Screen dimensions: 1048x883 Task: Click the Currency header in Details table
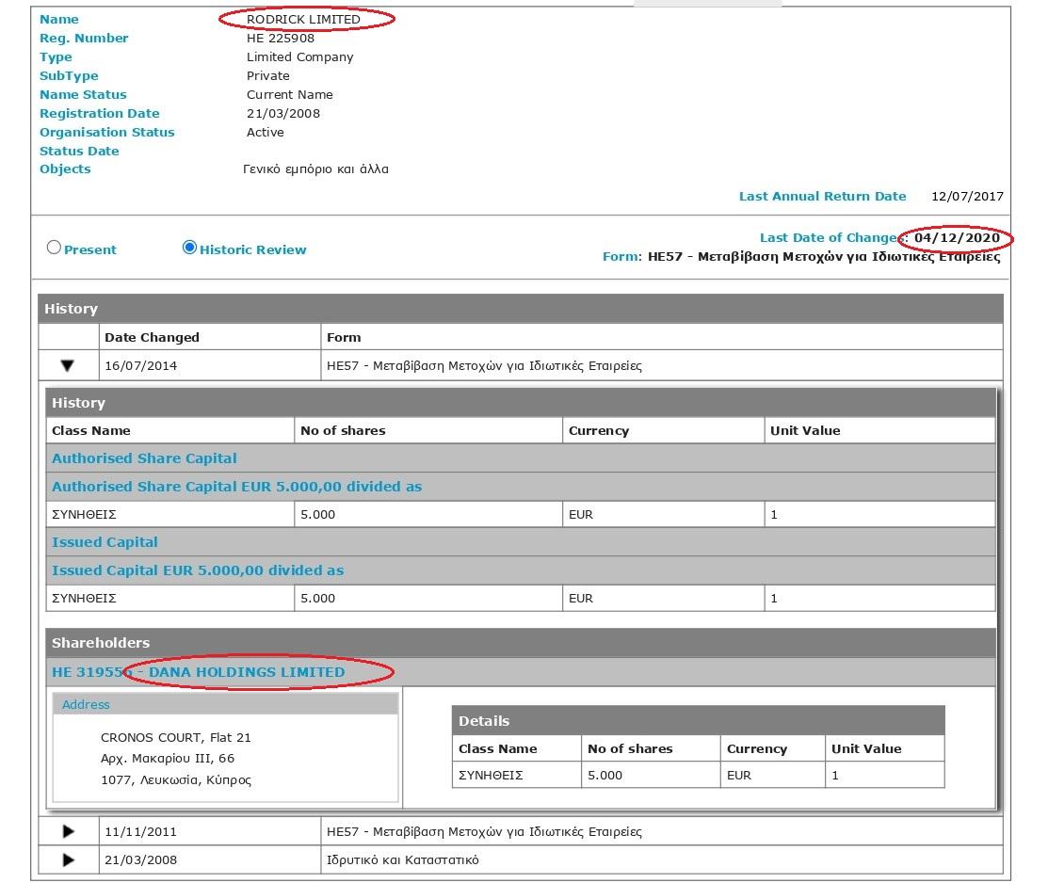tap(756, 749)
